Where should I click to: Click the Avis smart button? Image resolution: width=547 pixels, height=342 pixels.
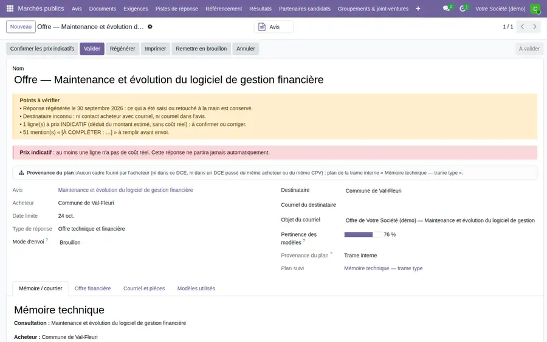pyautogui.click(x=273, y=27)
